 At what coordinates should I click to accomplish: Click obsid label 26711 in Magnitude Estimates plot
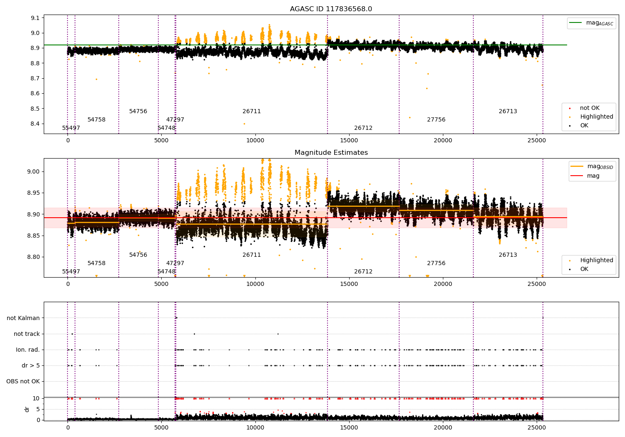[252, 255]
